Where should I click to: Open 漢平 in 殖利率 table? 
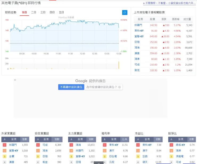click(x=112, y=150)
